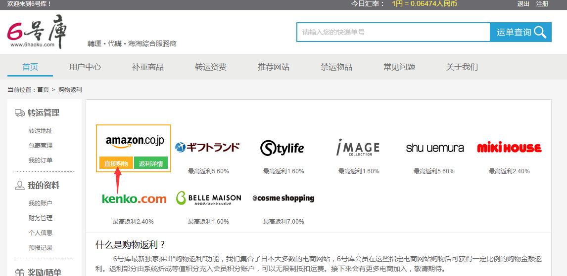
Task: Click the 奖励/晒单 sidebar heading
Action: 45,273
